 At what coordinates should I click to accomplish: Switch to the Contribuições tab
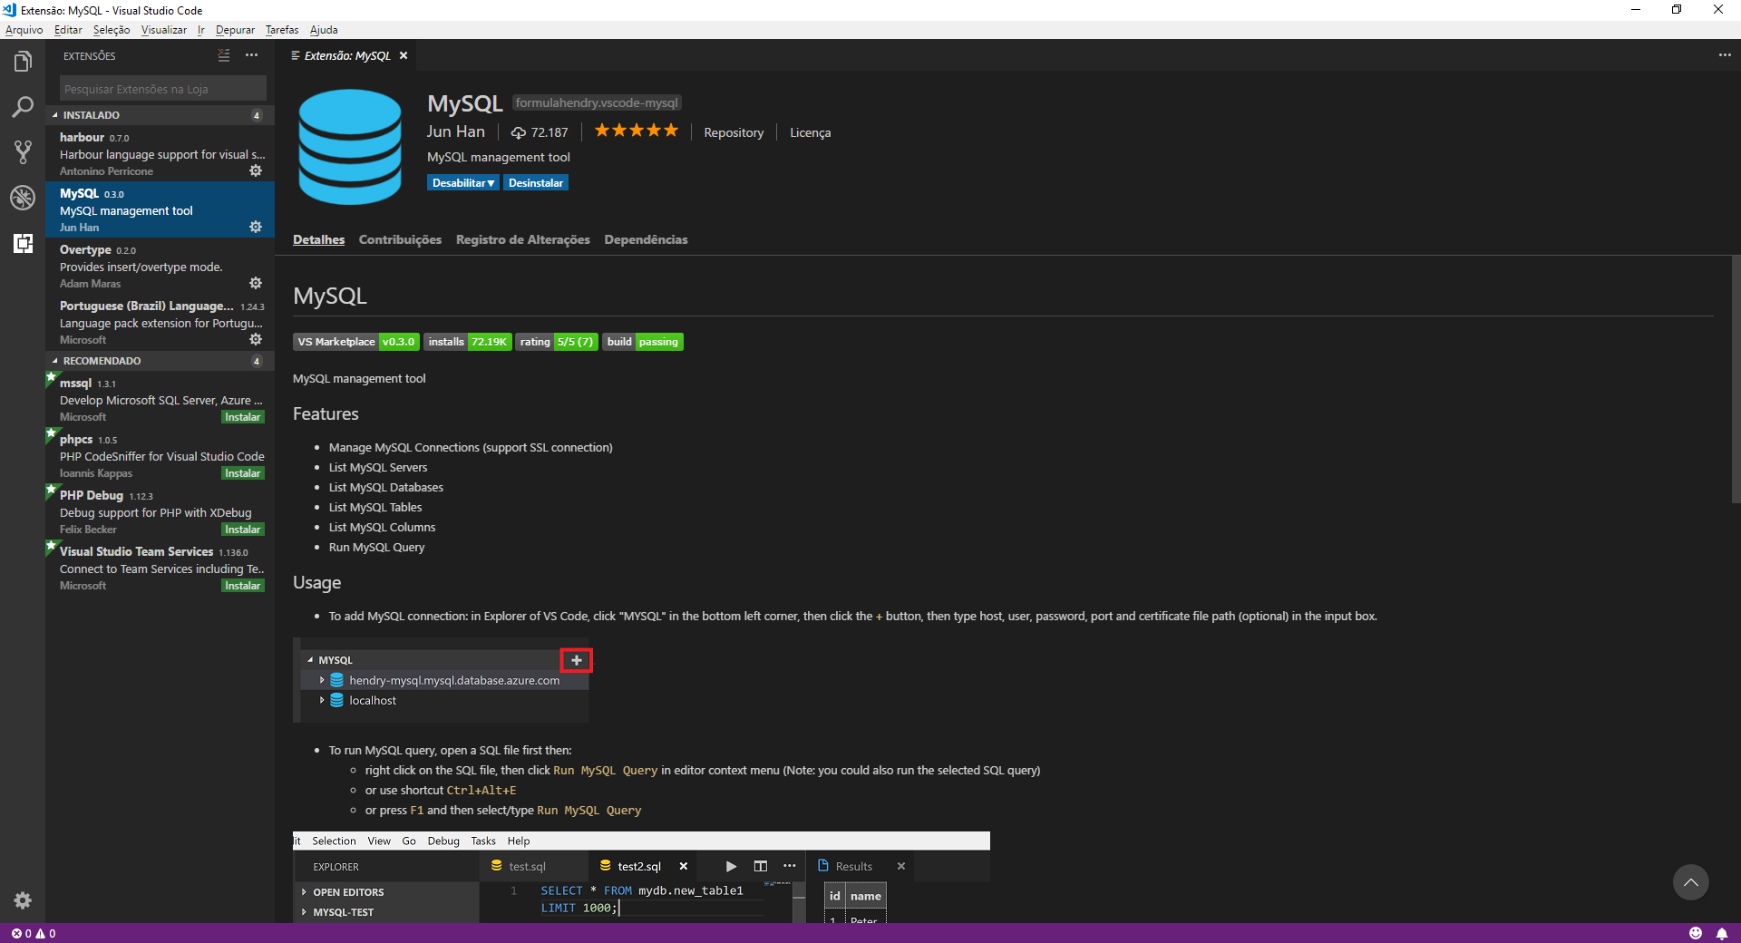click(400, 239)
